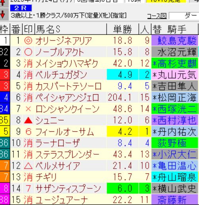Sort by the 人 popularity header
Image resolution: width=199 pixels, height=205 pixels.
pos(145,29)
